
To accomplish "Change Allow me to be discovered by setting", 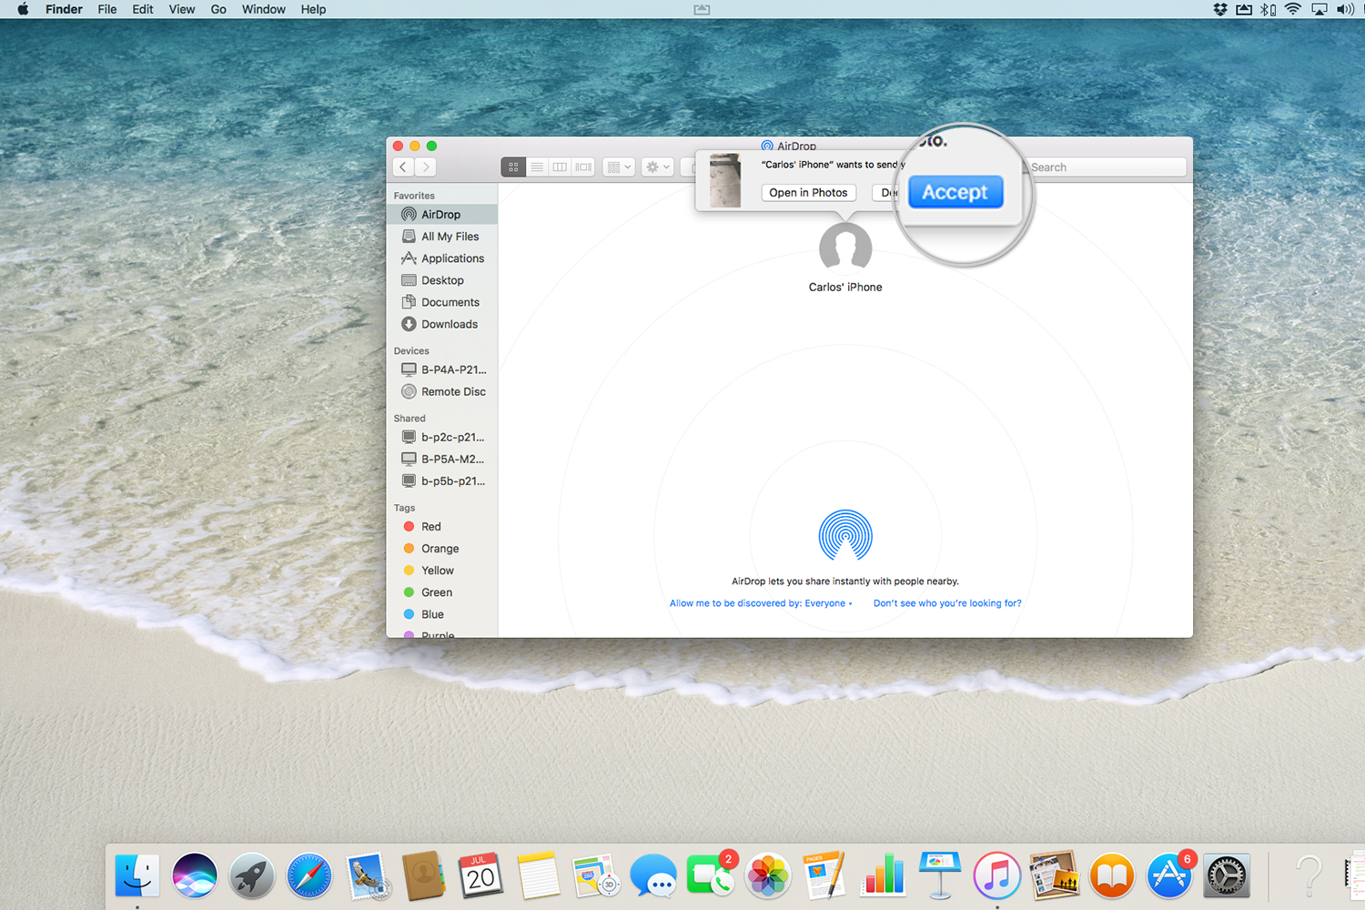I will pyautogui.click(x=761, y=603).
